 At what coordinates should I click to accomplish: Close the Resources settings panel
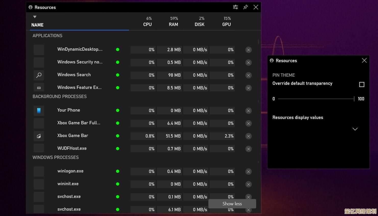point(364,60)
